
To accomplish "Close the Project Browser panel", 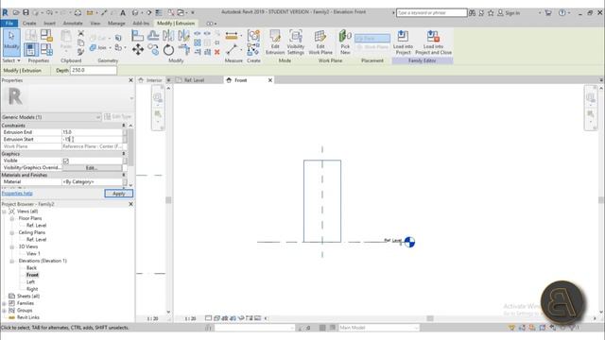I will click(x=130, y=204).
